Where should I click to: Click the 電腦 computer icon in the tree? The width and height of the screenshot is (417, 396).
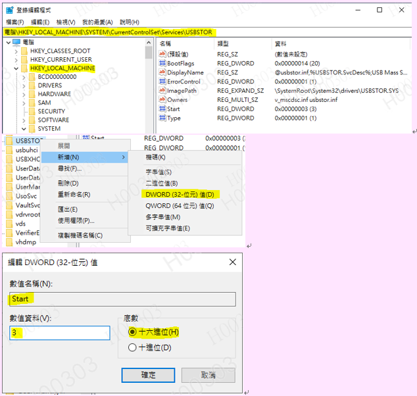[16, 42]
